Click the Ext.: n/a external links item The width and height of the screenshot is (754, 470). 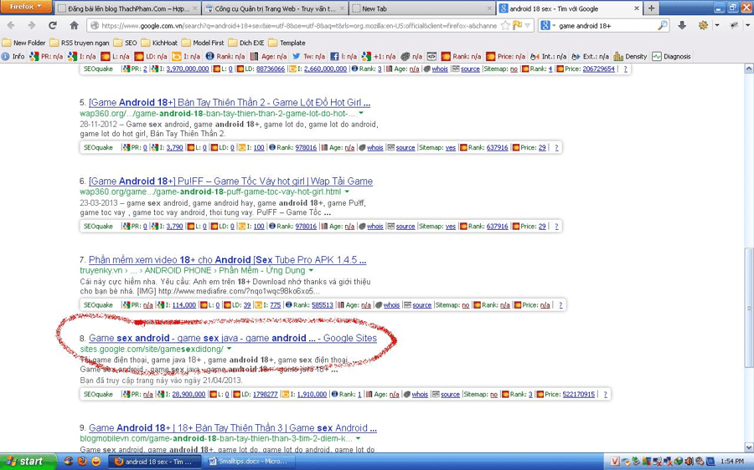click(x=590, y=56)
